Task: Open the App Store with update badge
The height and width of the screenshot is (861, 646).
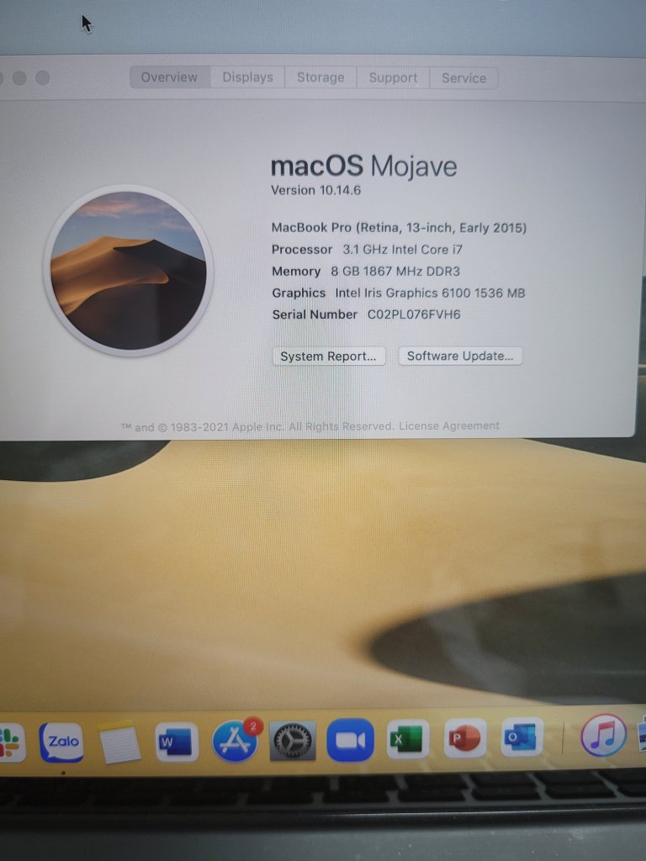Action: (236, 742)
